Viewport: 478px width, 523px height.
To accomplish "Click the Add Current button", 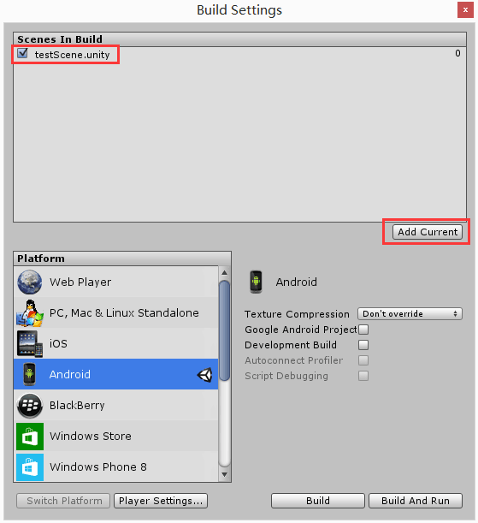I will pos(428,232).
